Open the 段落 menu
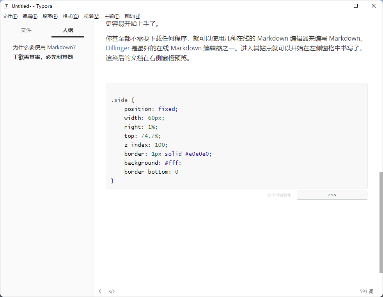Viewport: 383px width, 297px height. pos(50,16)
